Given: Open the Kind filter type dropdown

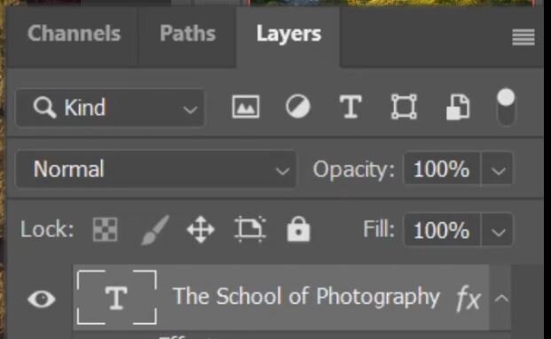Looking at the screenshot, I should [x=110, y=107].
